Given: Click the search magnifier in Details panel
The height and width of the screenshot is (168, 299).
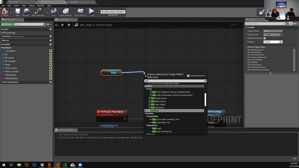Looking at the screenshot, I should coord(286,24).
